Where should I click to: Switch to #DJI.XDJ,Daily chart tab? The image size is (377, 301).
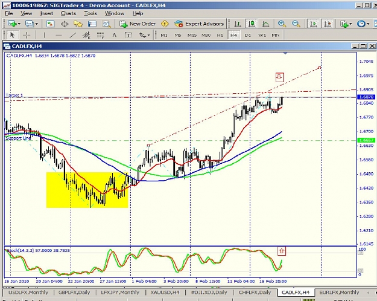click(x=209, y=293)
